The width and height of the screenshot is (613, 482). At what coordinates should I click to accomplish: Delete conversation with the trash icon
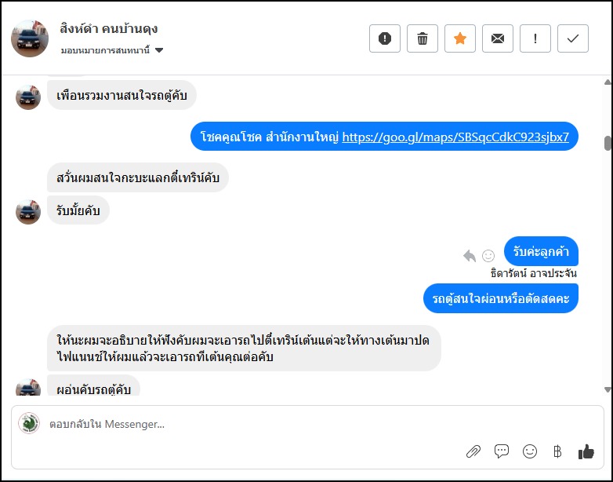point(423,38)
